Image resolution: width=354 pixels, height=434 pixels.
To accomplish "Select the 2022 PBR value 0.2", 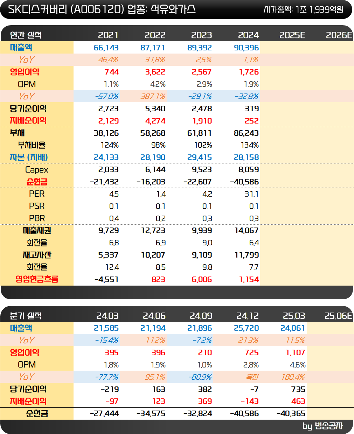I will 161,218.
